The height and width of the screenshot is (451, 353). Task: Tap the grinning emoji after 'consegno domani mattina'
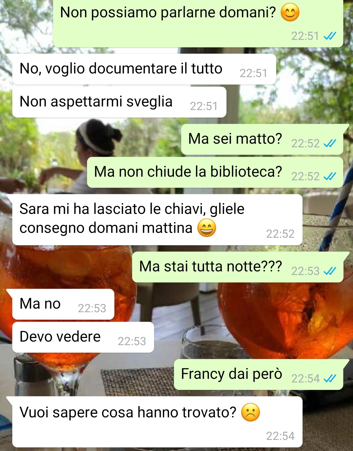207,228
